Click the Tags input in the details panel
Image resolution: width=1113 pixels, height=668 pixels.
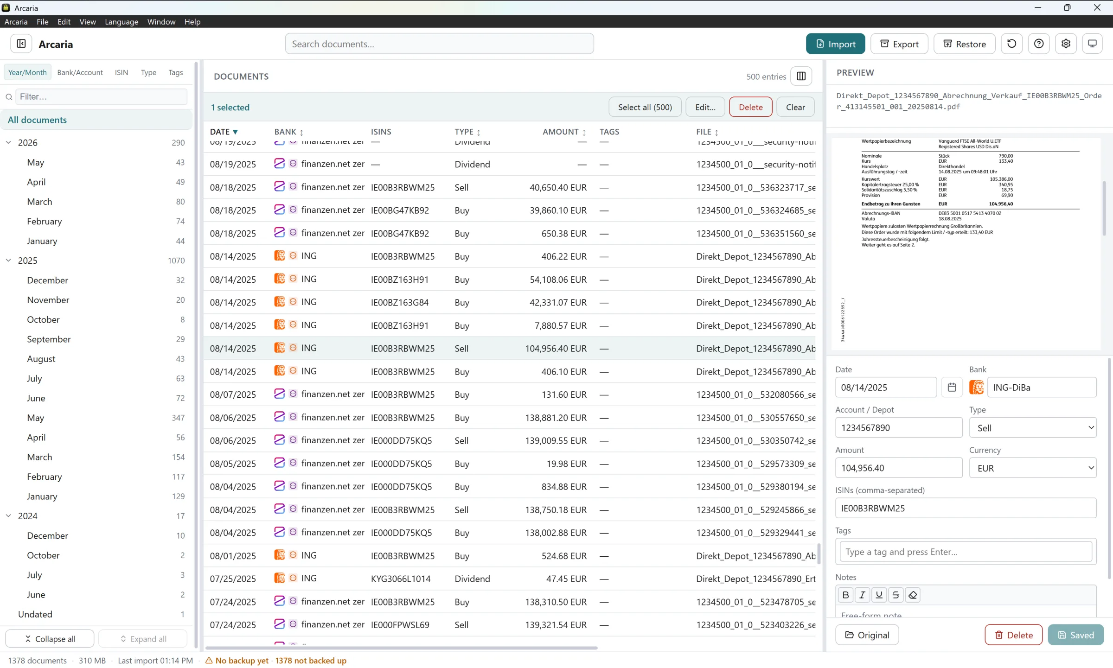coord(966,551)
